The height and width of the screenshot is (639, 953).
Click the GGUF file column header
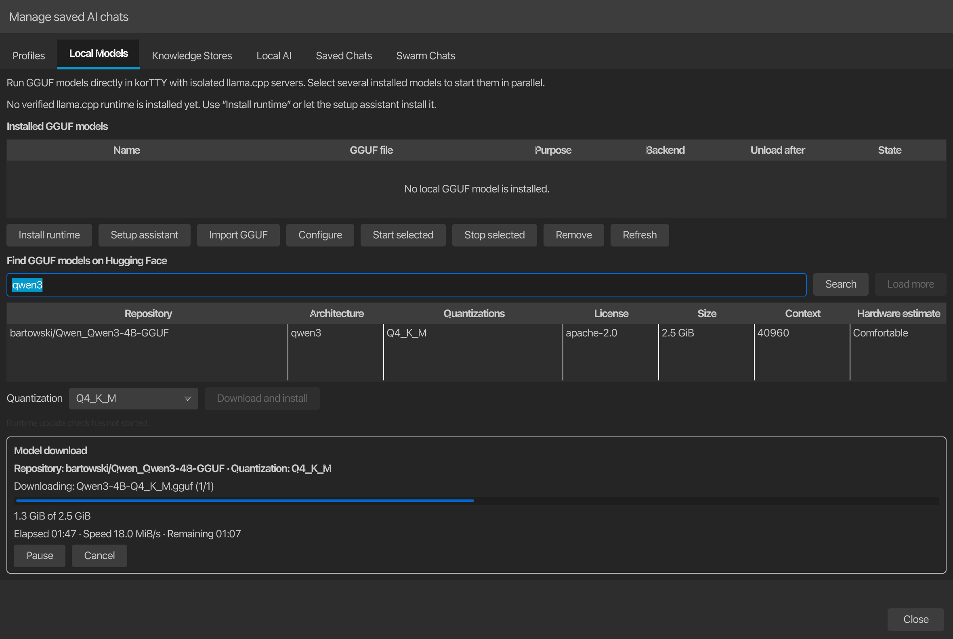(x=371, y=150)
